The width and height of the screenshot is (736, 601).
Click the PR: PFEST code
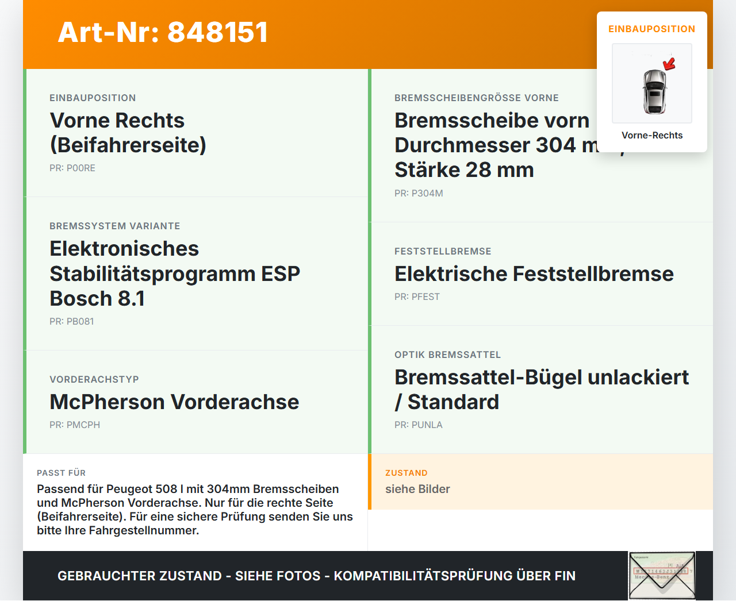pos(417,296)
